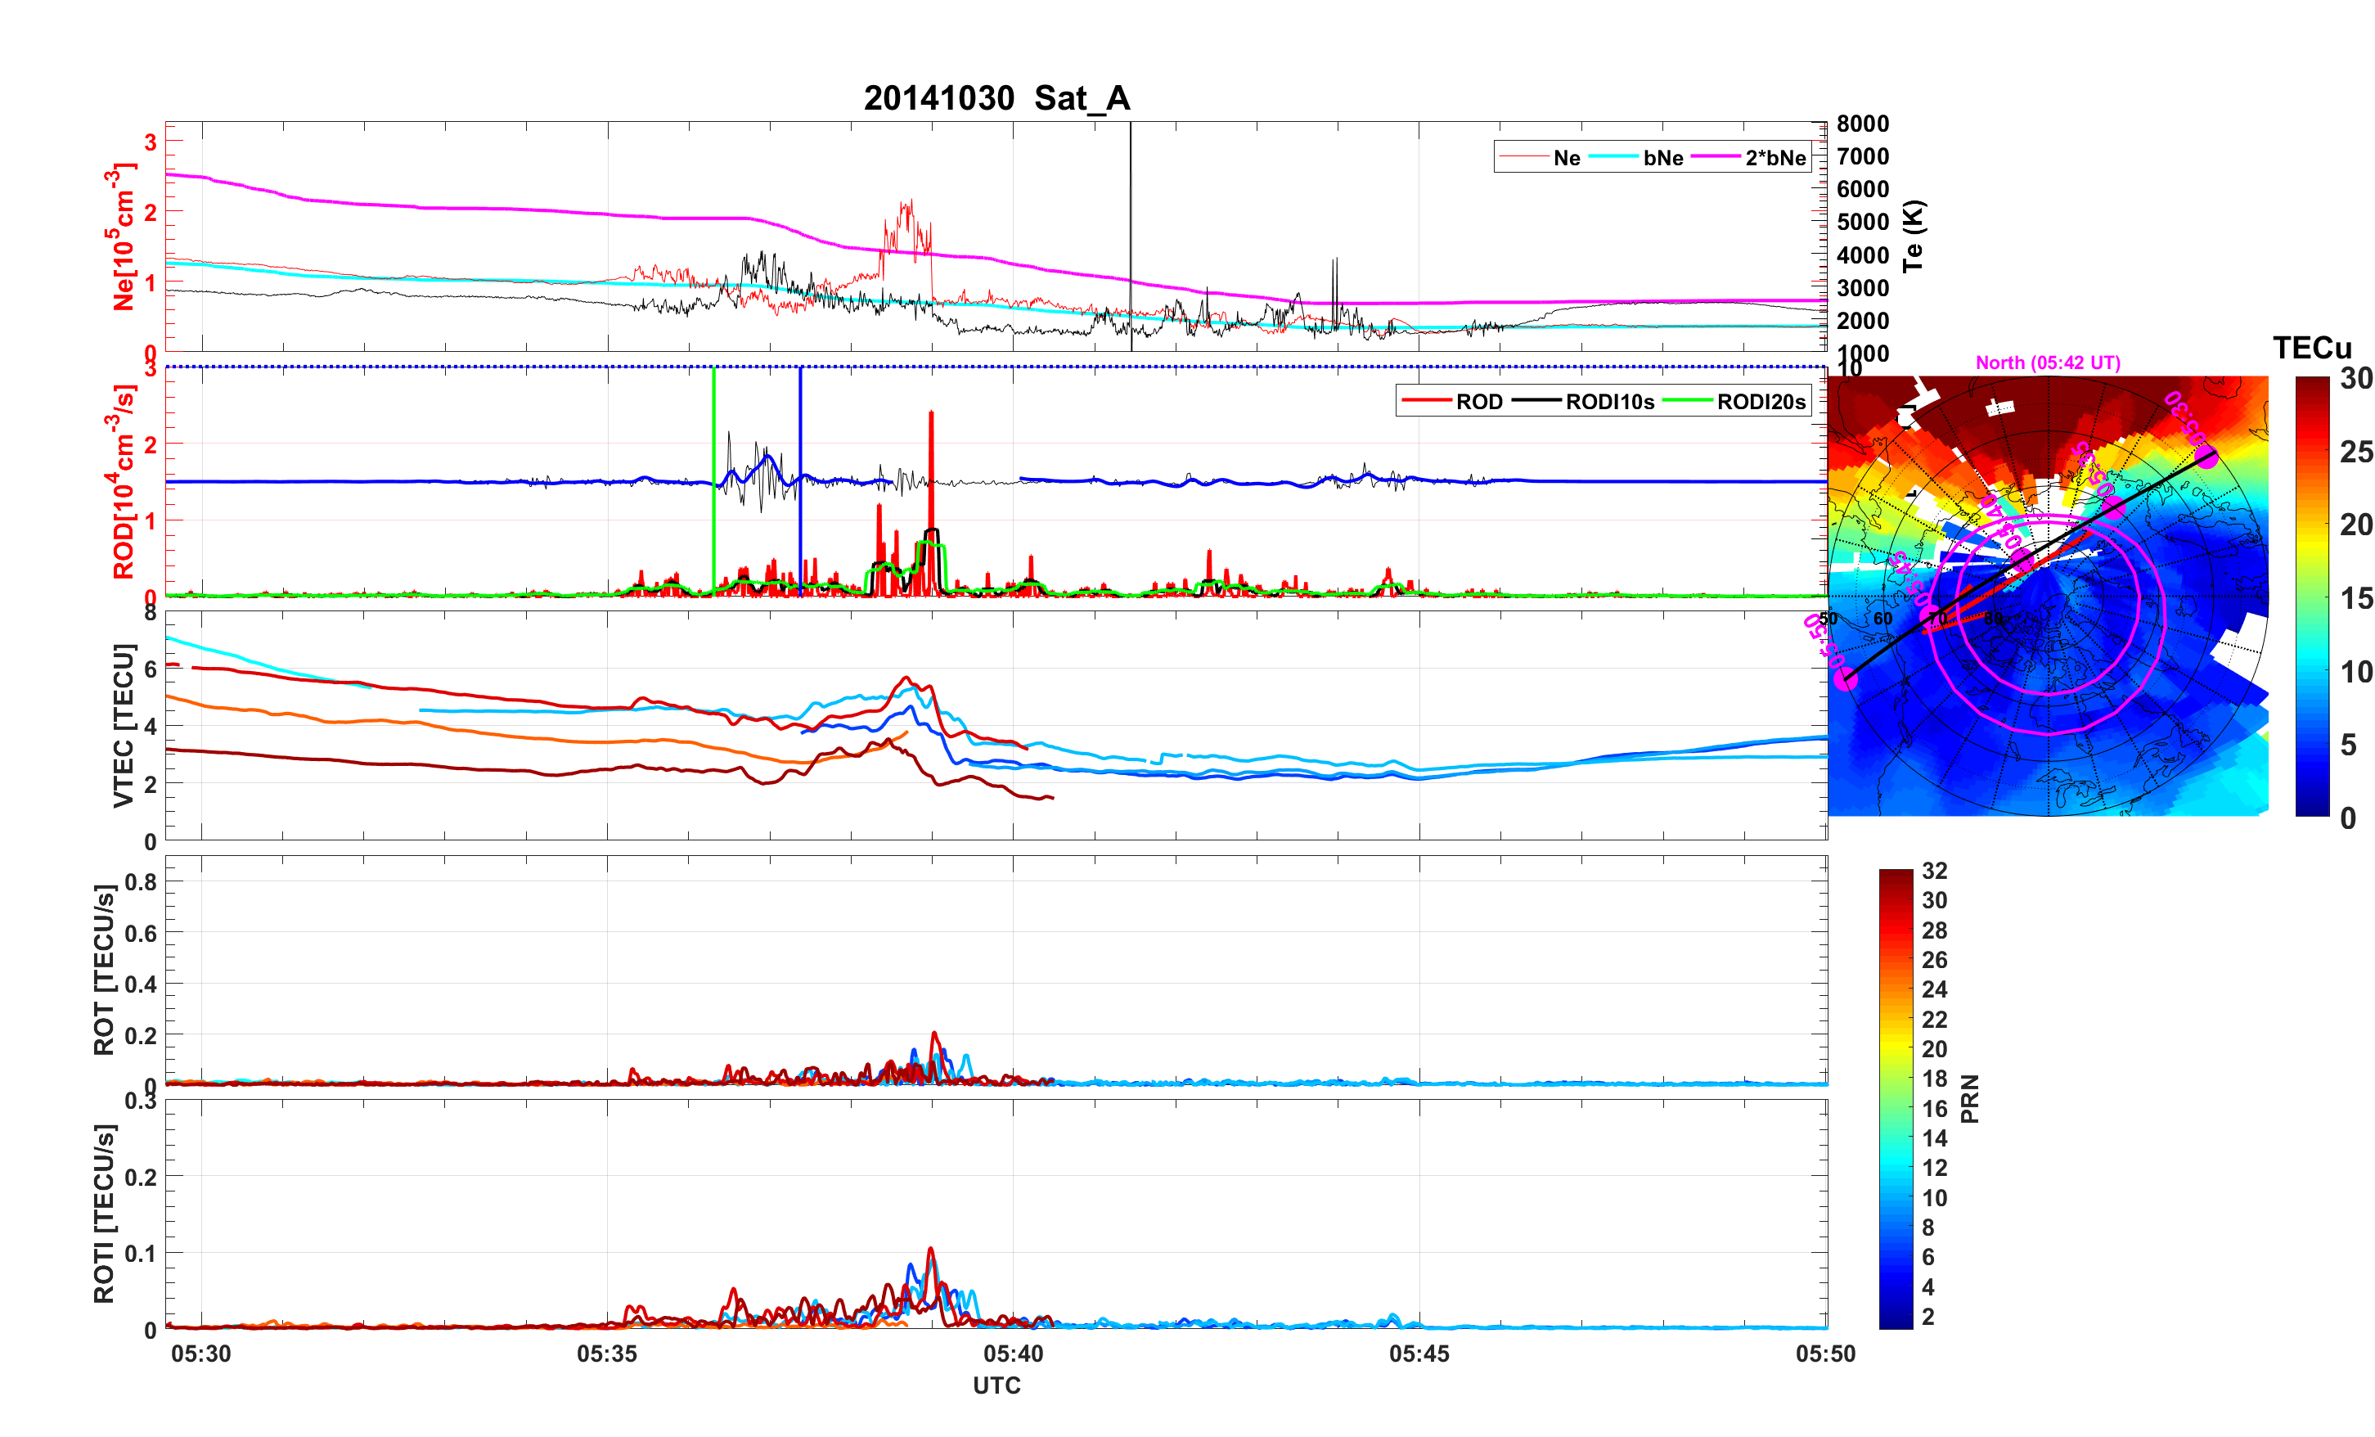
Task: Click the Ne legend entry line sample
Action: click(x=1523, y=157)
